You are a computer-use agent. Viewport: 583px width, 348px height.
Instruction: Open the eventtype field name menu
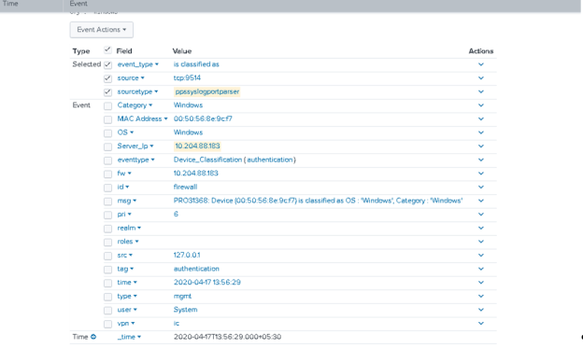136,160
